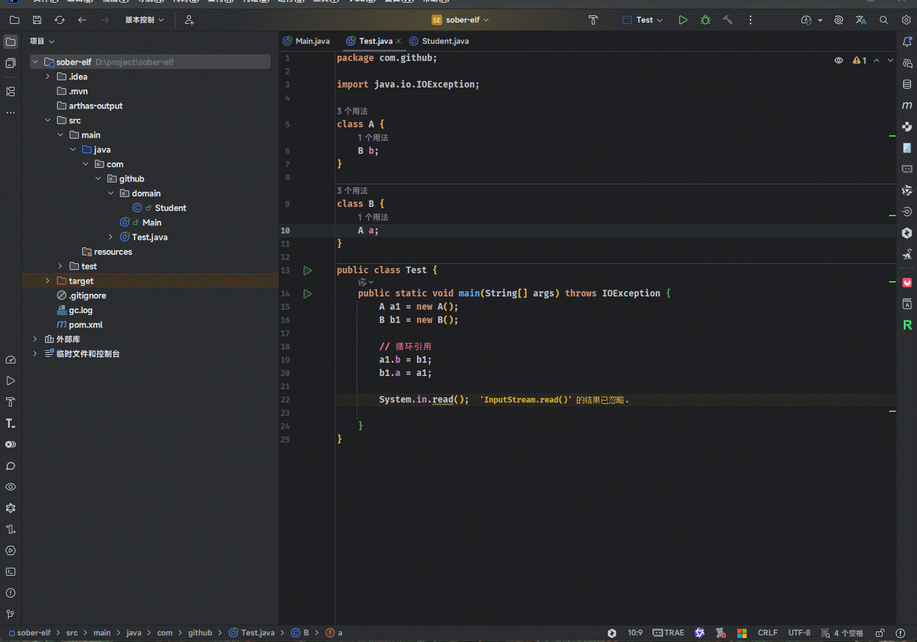Open the Terminal tool window

point(11,572)
